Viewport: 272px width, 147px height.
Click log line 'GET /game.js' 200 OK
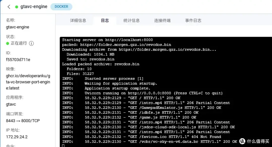pos(129,118)
